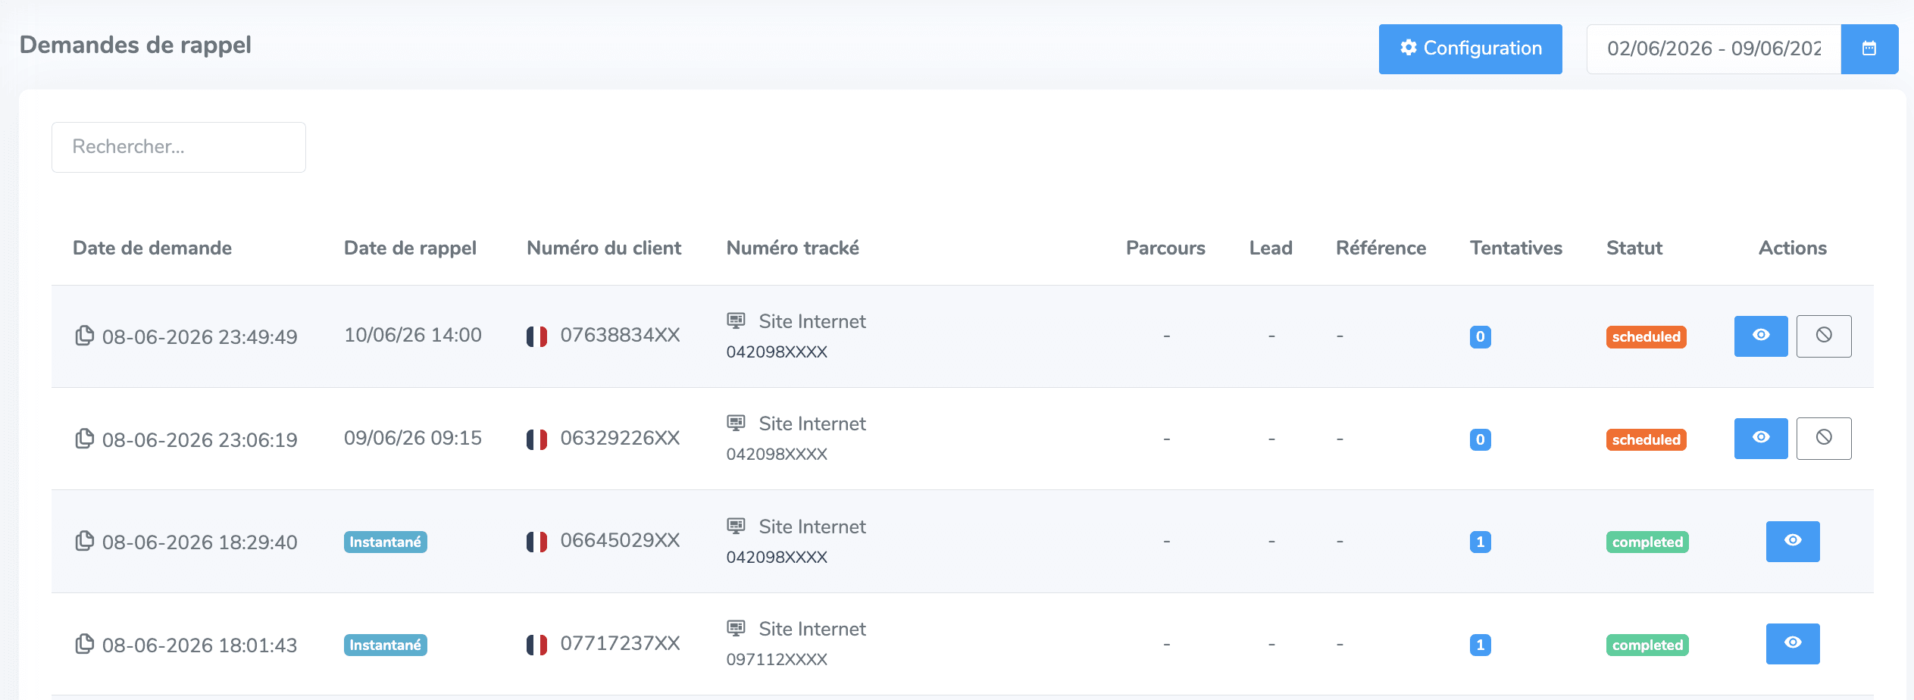This screenshot has height=700, width=1914.
Task: Click the Instantané badge for 06645029XX
Action: tap(386, 542)
